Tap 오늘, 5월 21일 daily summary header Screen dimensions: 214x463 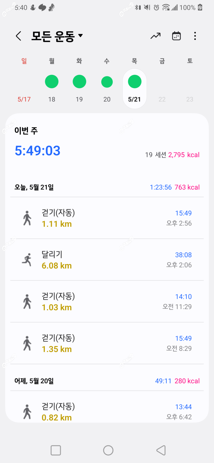point(107,187)
